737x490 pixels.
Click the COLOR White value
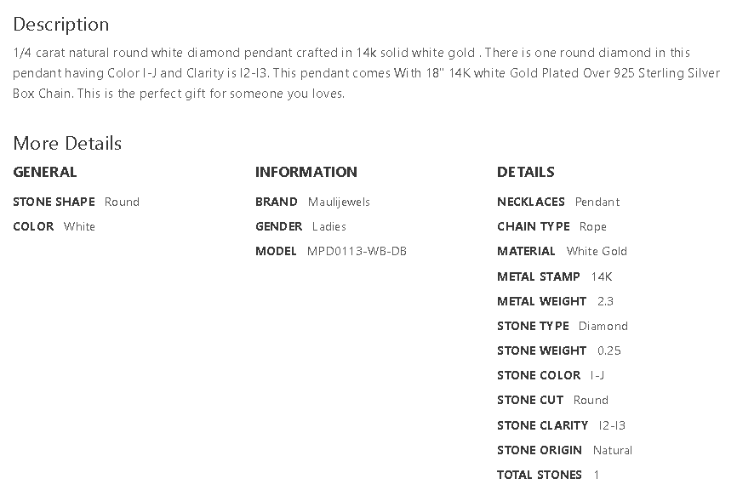(79, 226)
